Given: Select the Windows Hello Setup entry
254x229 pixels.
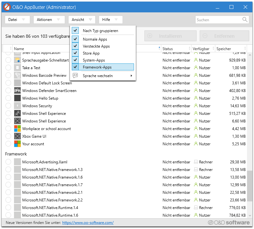Looking at the screenshot, I should (x=125, y=98).
